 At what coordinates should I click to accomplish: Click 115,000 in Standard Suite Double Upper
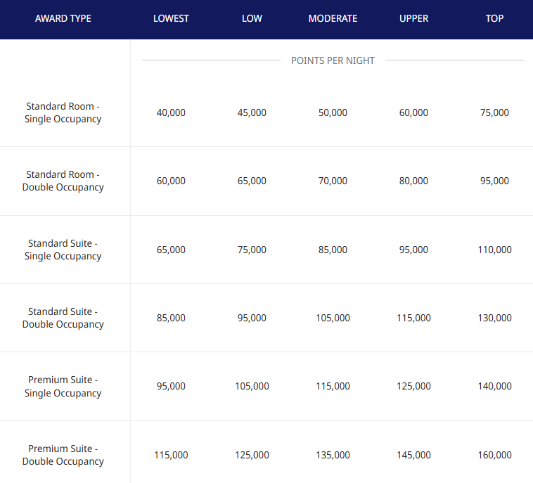[413, 318]
